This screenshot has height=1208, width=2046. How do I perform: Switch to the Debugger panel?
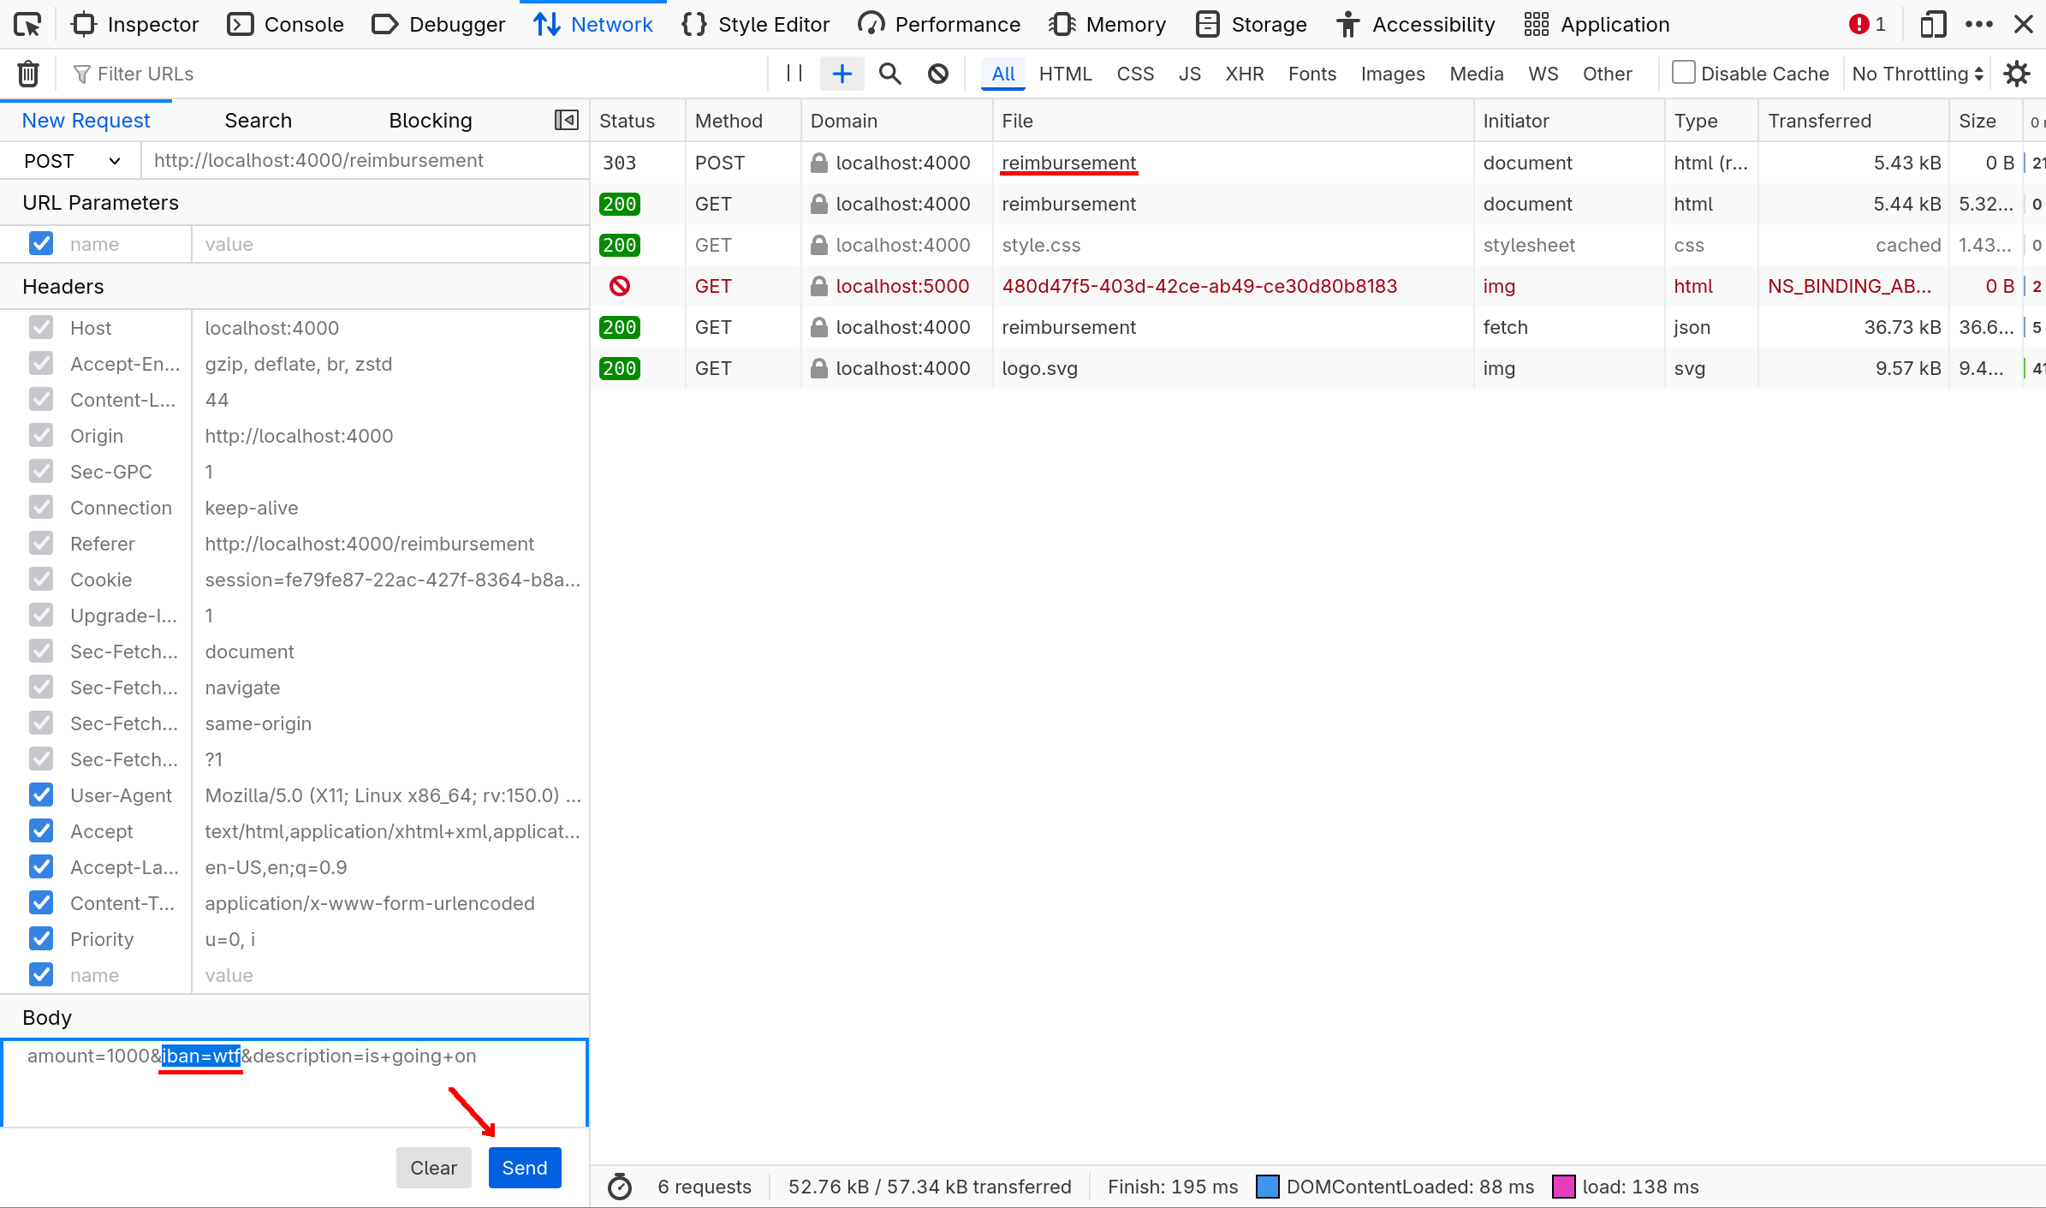[438, 24]
